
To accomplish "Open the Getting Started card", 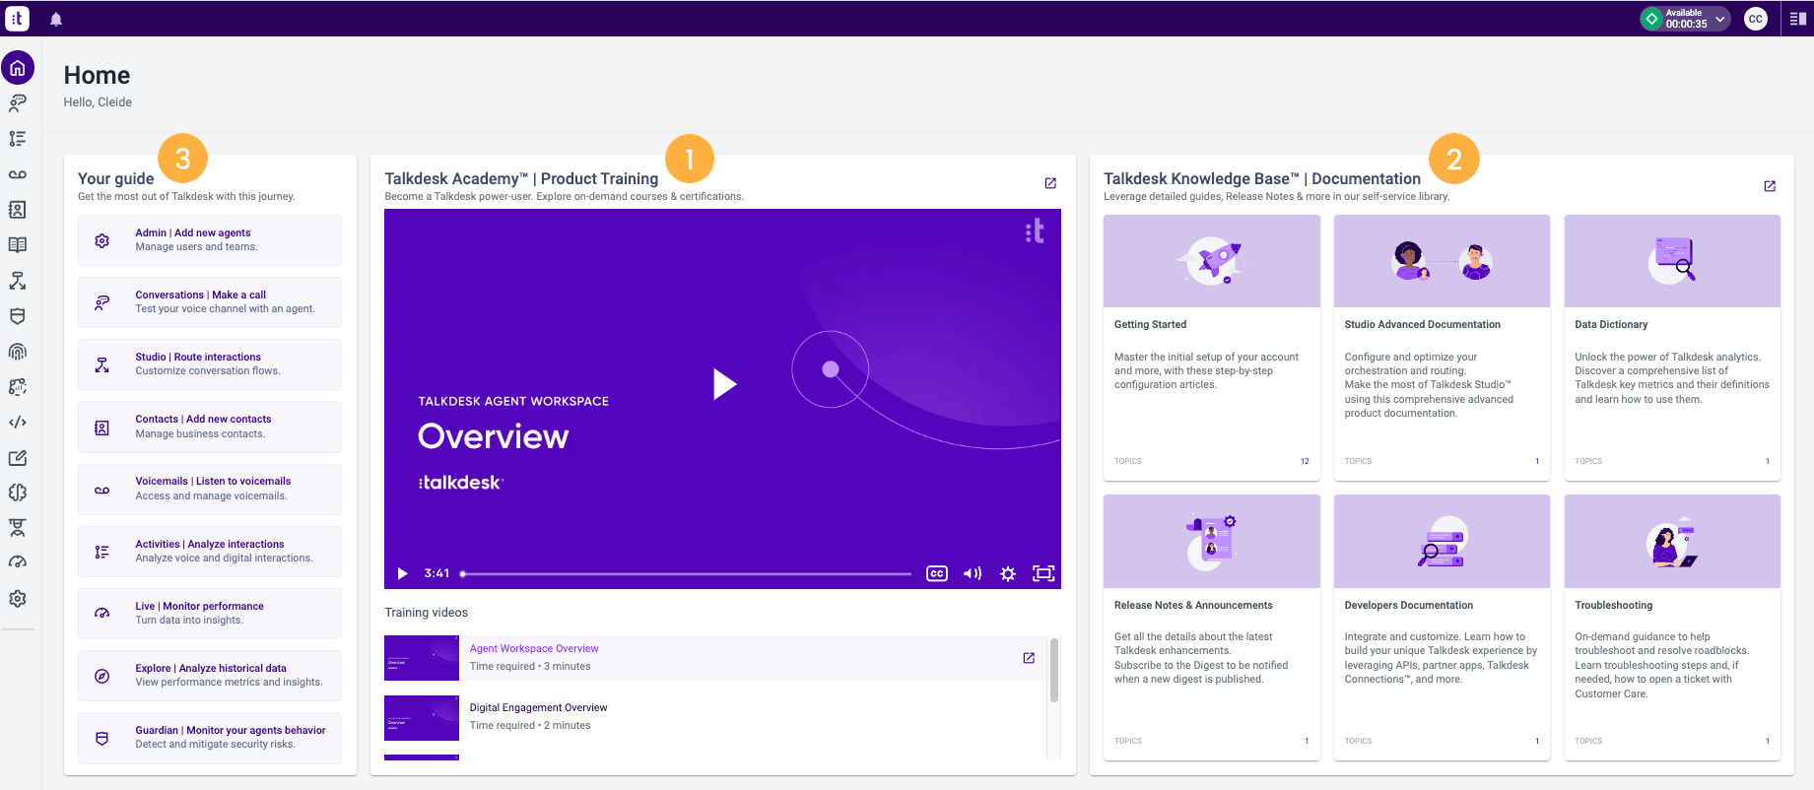I will [1212, 348].
